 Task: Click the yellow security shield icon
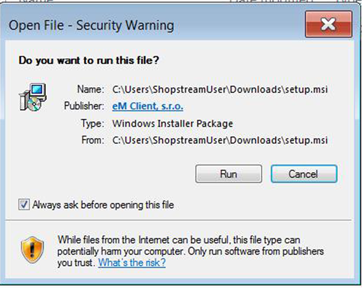tap(33, 250)
